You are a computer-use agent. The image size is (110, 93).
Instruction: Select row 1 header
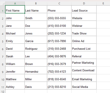[x=3, y=9]
